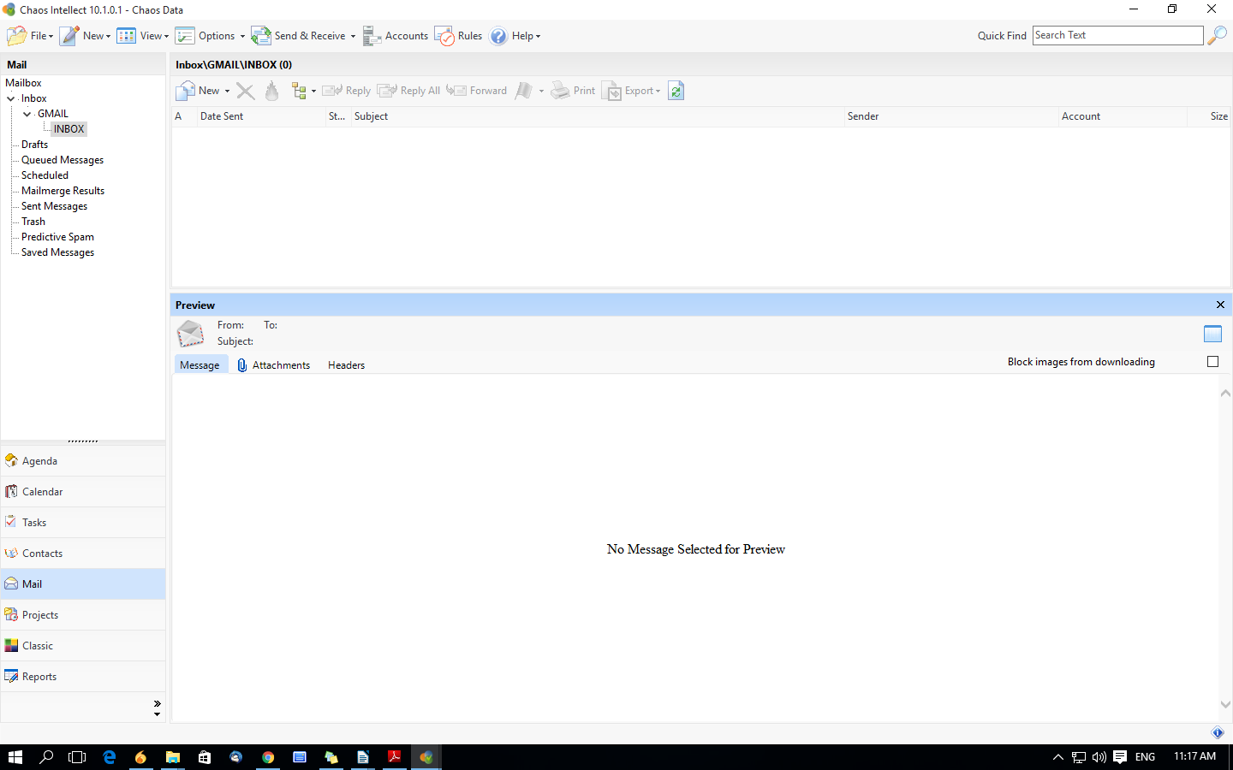
Task: Expand the mail toolbar New dropdown arrow
Action: pos(227,92)
